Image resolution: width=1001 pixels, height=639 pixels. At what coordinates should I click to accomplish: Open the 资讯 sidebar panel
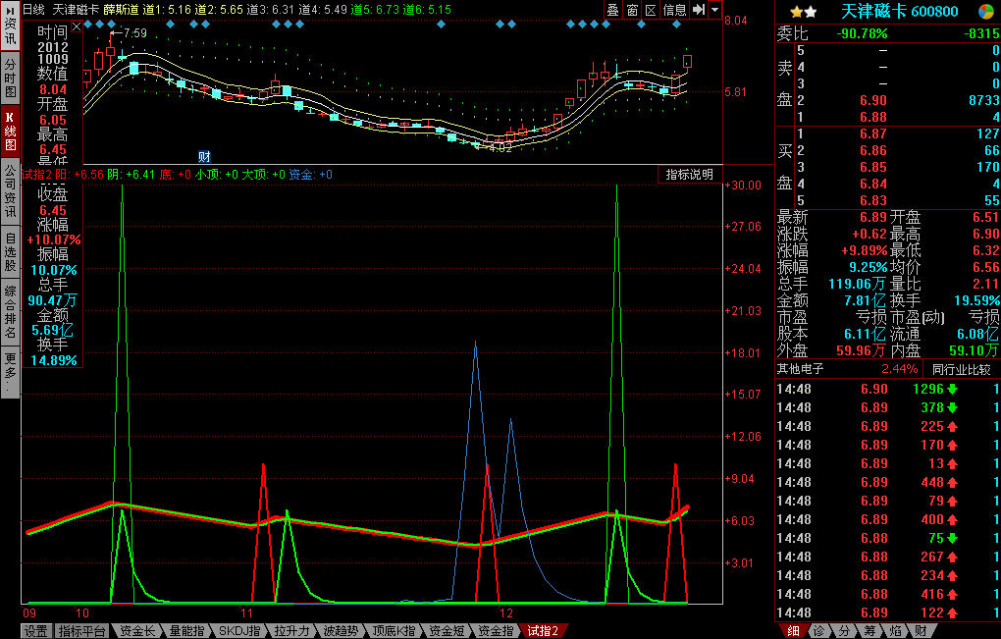(10, 26)
